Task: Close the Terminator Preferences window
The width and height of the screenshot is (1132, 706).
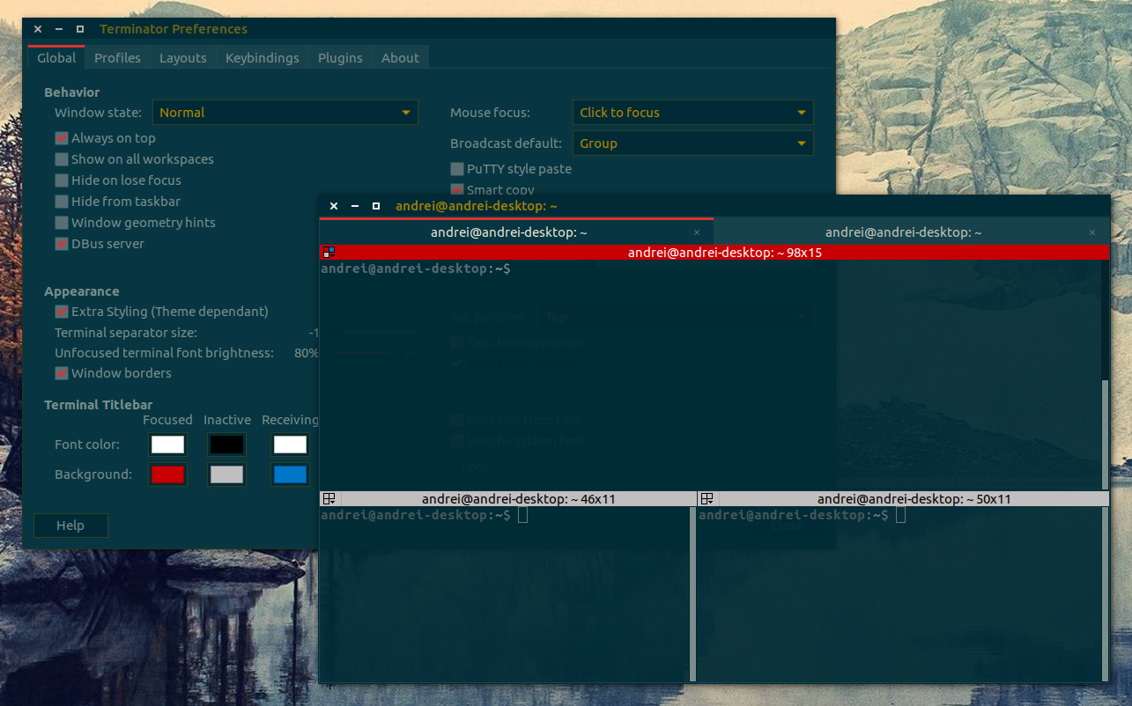Action: coord(38,29)
